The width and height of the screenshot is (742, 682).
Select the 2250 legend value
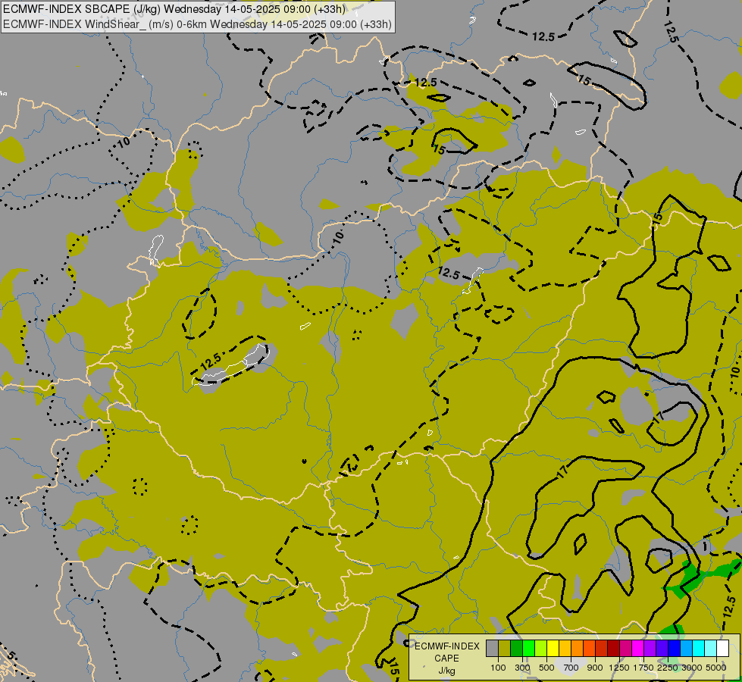(x=667, y=668)
